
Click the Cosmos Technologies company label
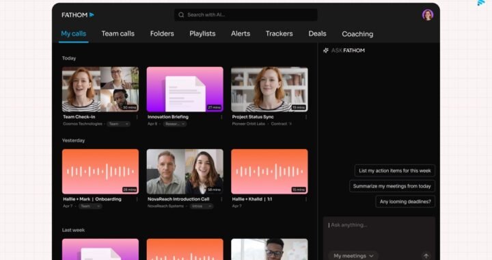pos(83,124)
